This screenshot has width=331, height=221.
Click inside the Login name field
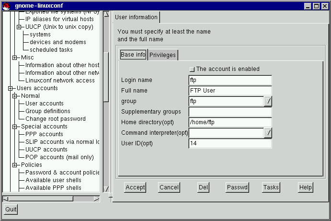[x=230, y=80]
